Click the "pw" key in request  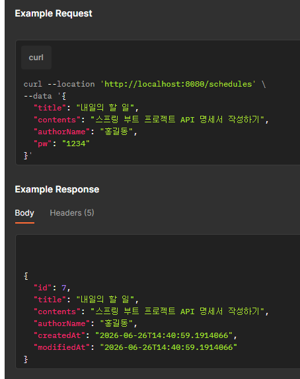click(42, 144)
